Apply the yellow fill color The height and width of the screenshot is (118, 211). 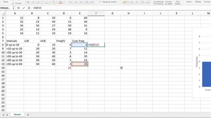pos(54,2)
